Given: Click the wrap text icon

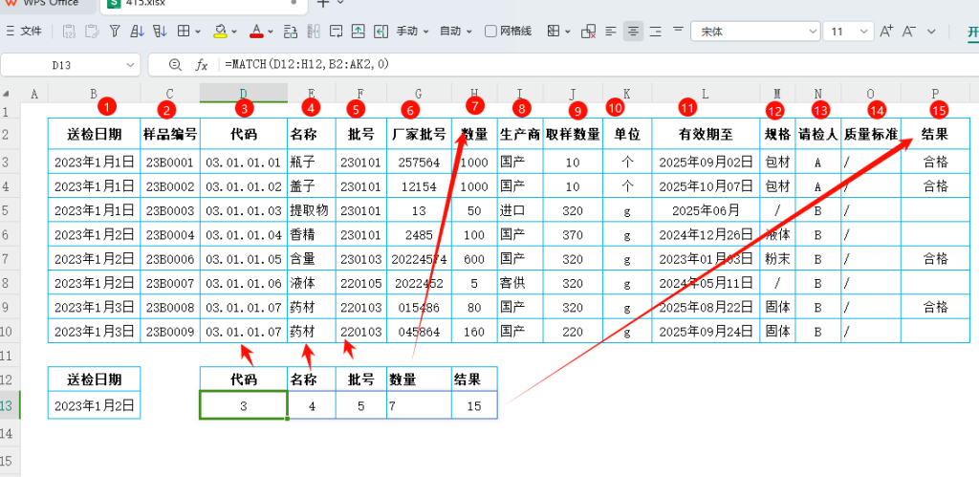Looking at the screenshot, I should (337, 32).
